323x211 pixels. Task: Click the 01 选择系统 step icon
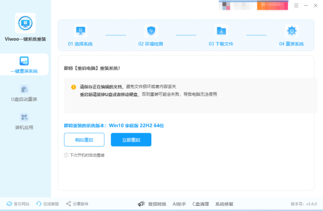point(81,31)
